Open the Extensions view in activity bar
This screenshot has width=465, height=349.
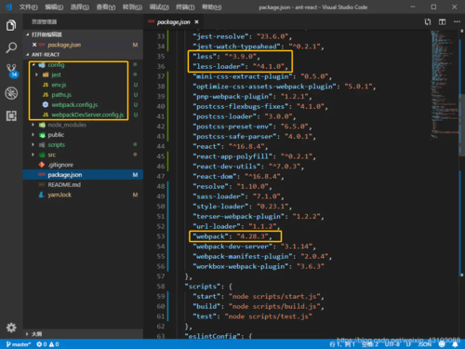(x=11, y=115)
